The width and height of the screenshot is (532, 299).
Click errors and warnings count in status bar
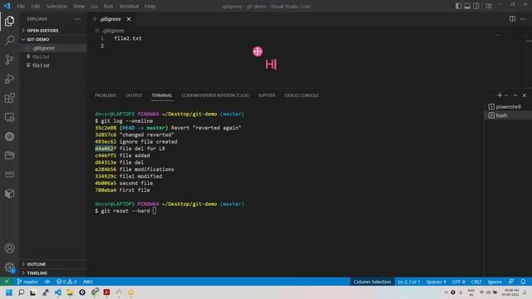[66, 282]
